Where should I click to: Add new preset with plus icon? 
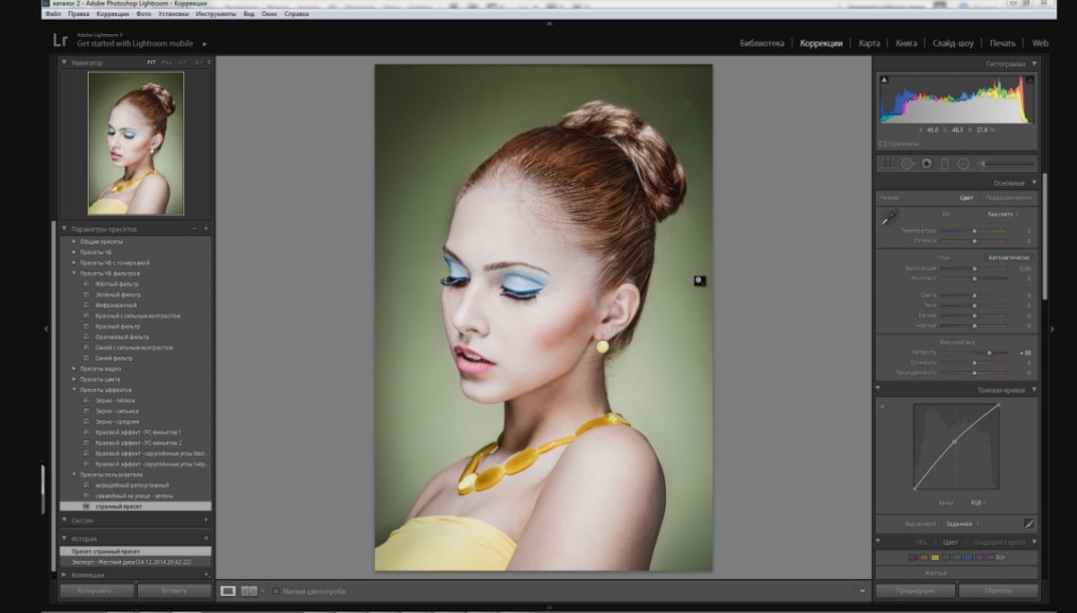pos(206,229)
